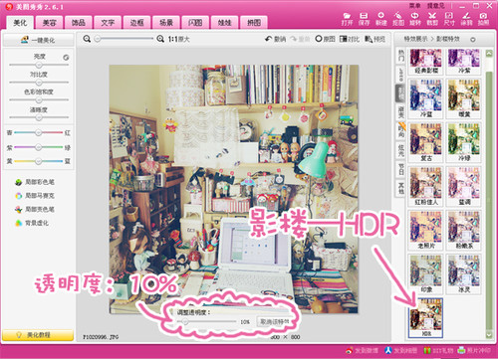Open the 菜单 menu at top right
The image size is (498, 359).
(x=414, y=6)
